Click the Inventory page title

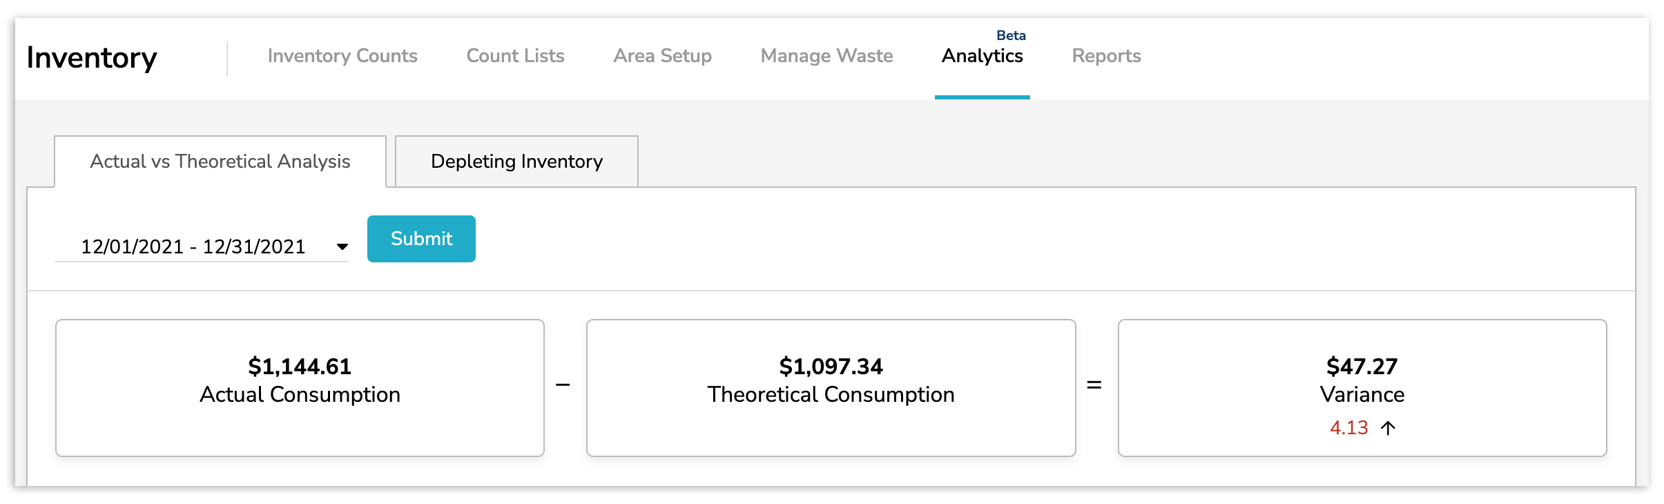[x=93, y=58]
